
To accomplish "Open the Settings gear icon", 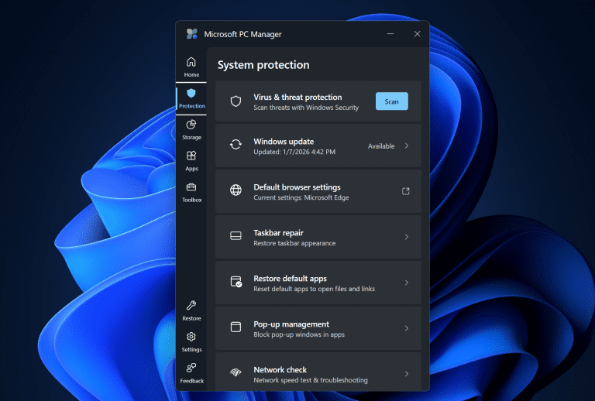I will 191,337.
